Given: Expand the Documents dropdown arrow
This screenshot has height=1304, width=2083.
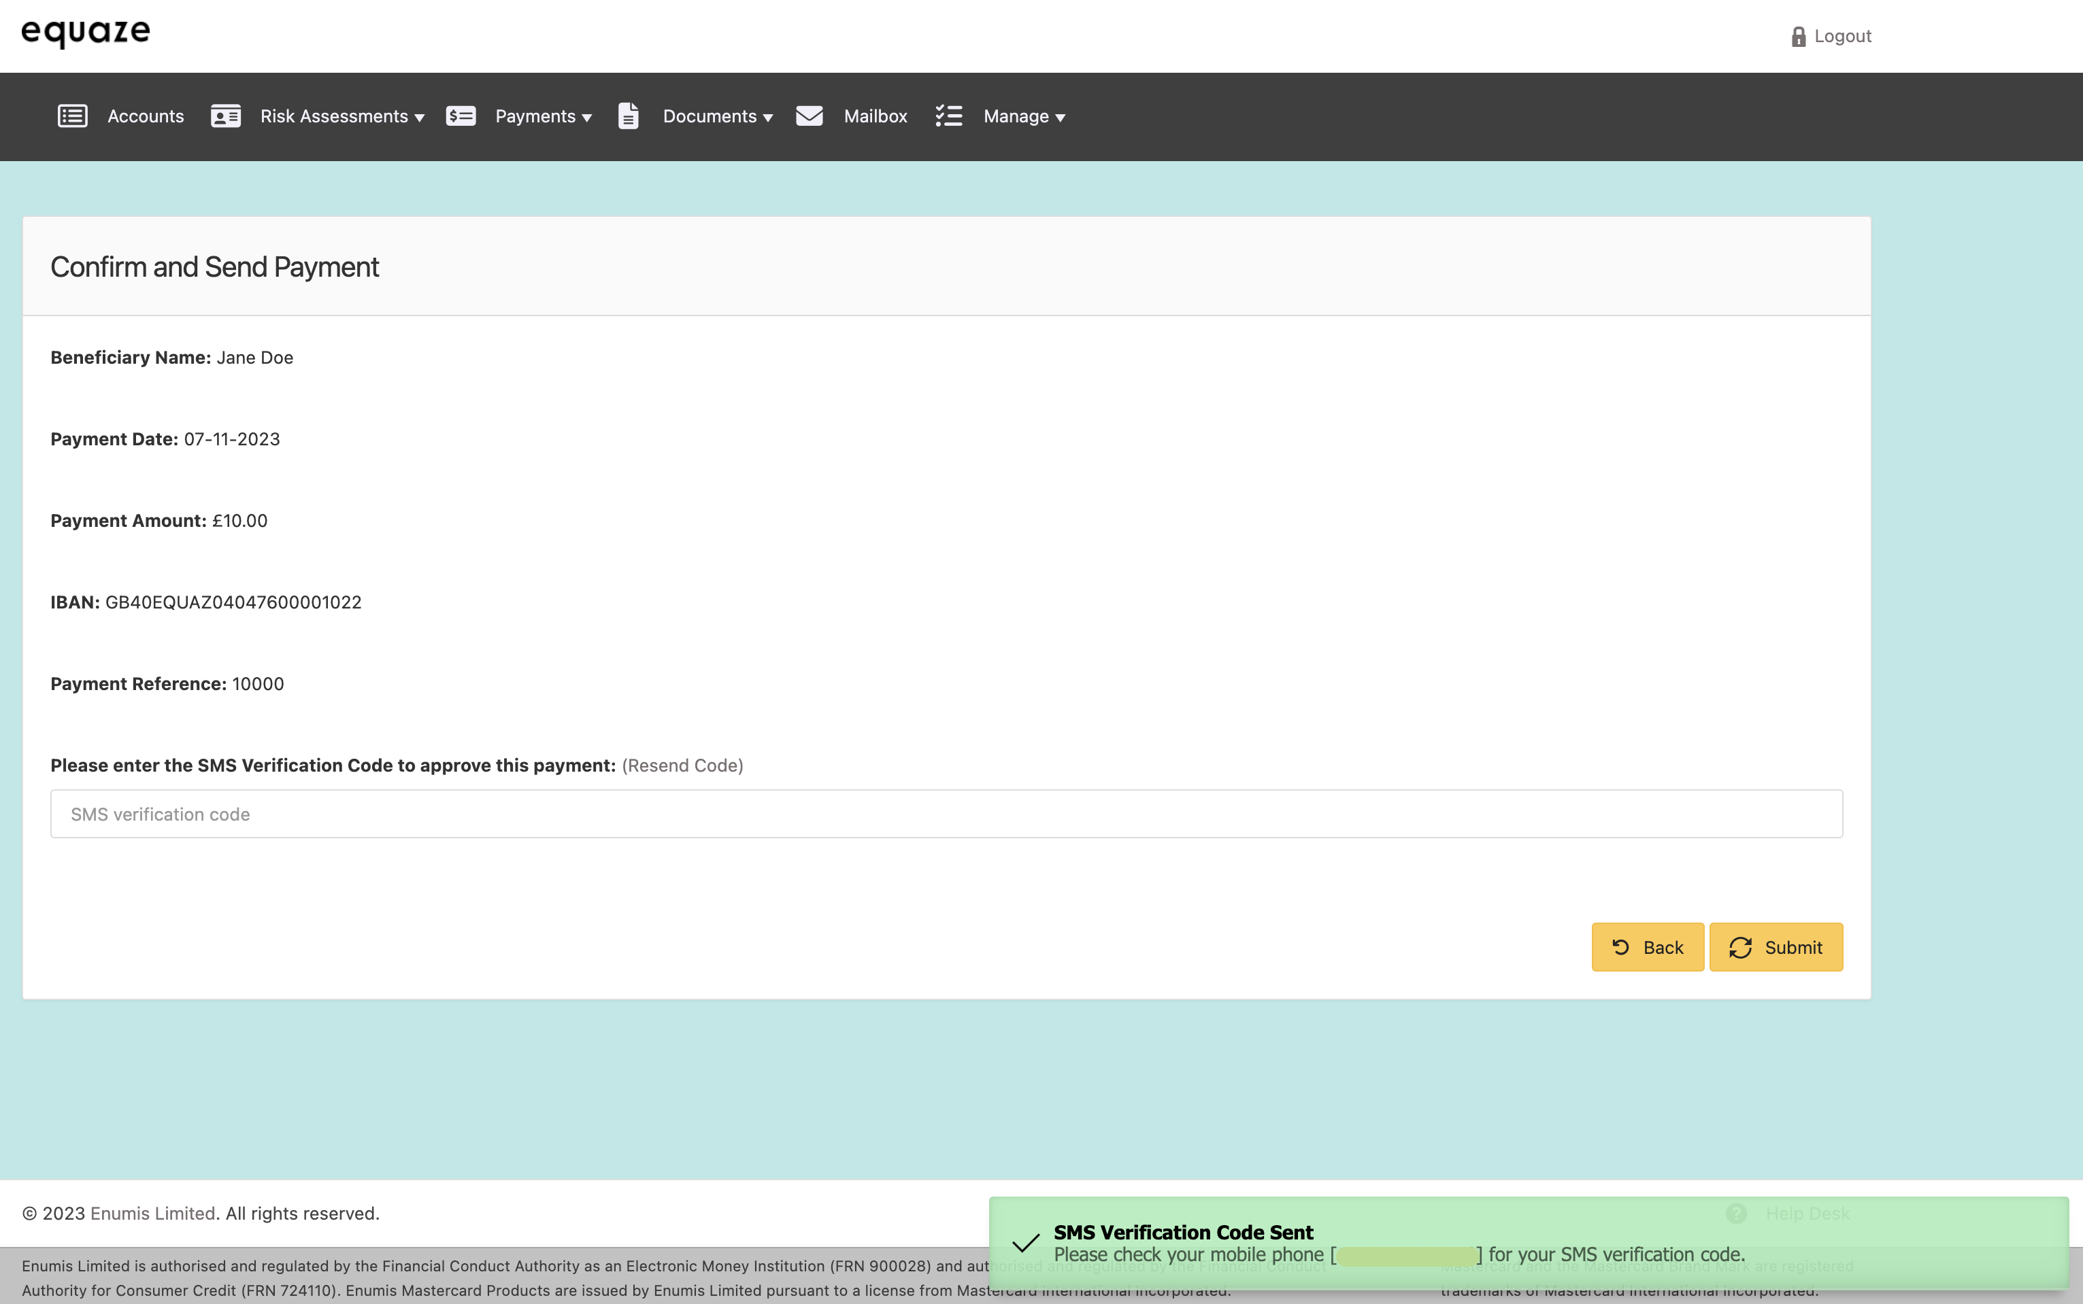Looking at the screenshot, I should coord(768,118).
